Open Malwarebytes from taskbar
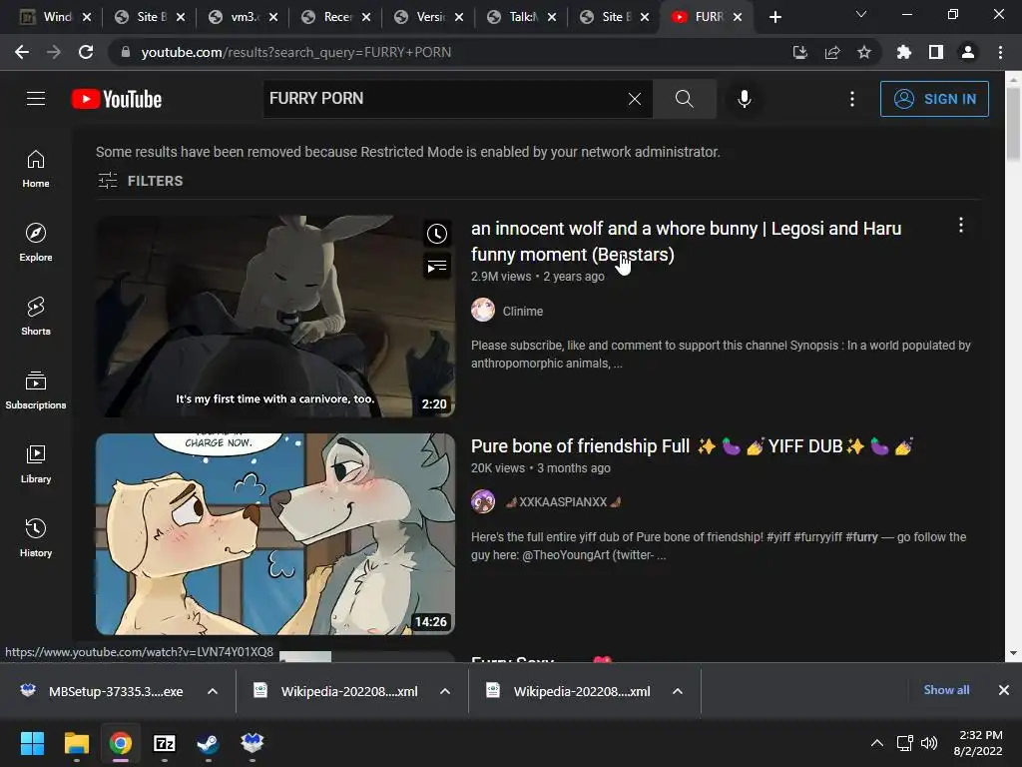The image size is (1022, 767). [252, 743]
